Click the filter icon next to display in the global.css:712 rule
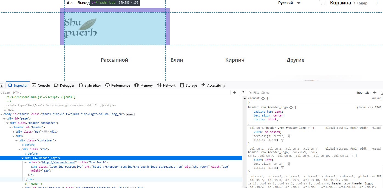The width and height of the screenshot is (383, 188). coord(282,140)
